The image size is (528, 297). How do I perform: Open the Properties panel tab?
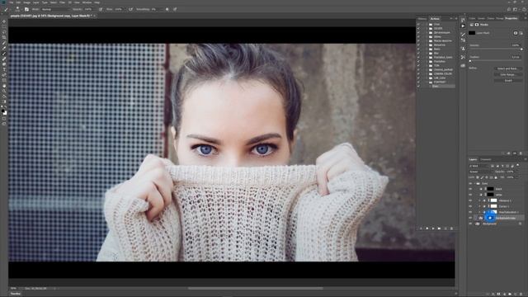(511, 18)
